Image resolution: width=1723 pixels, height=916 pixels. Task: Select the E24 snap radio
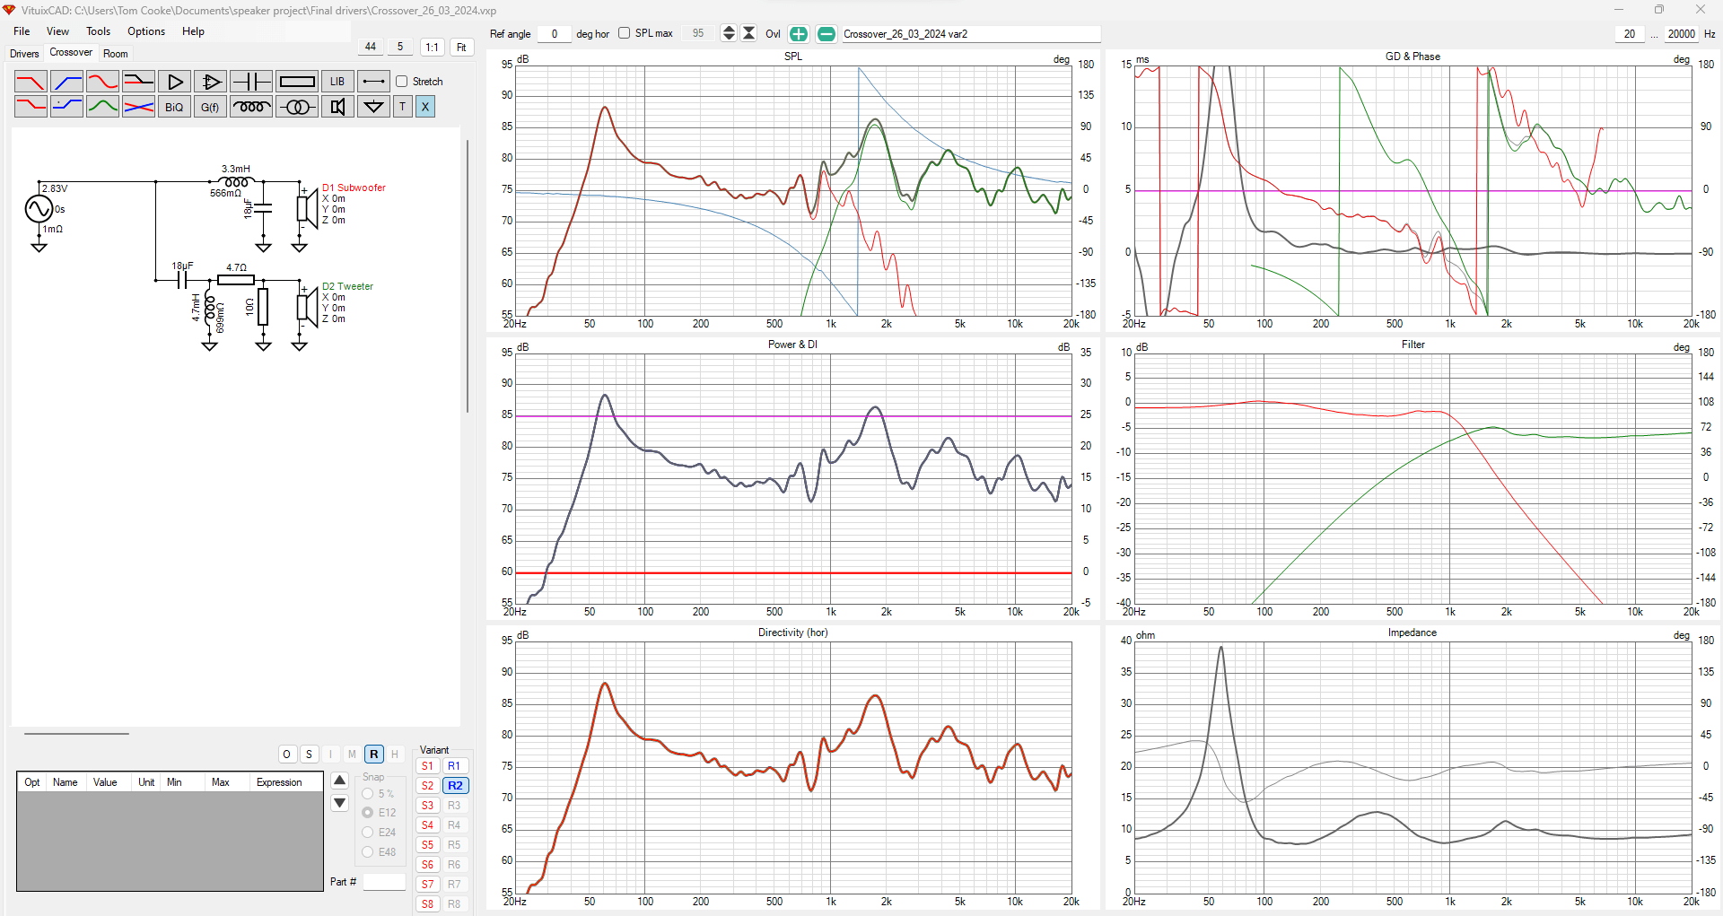point(368,833)
